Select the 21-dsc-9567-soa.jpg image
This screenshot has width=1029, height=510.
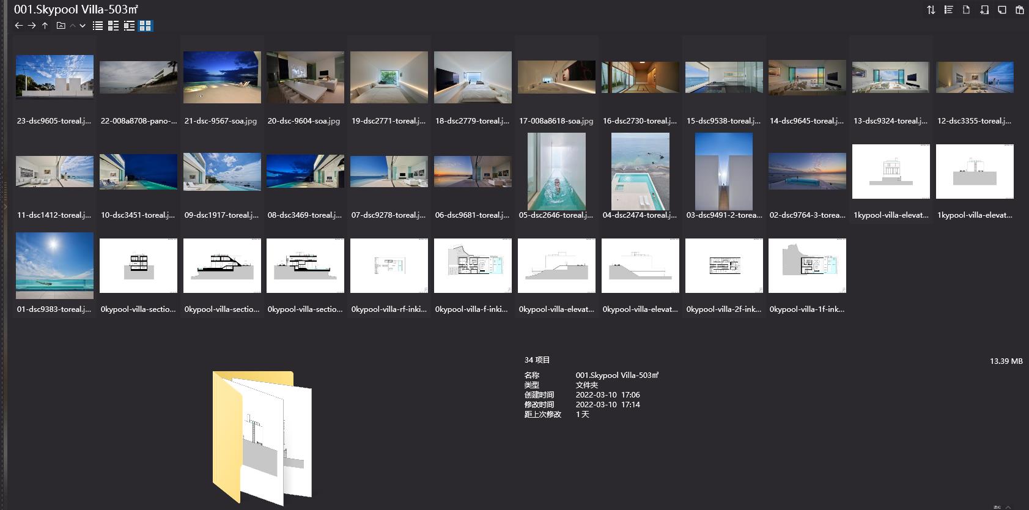(222, 77)
